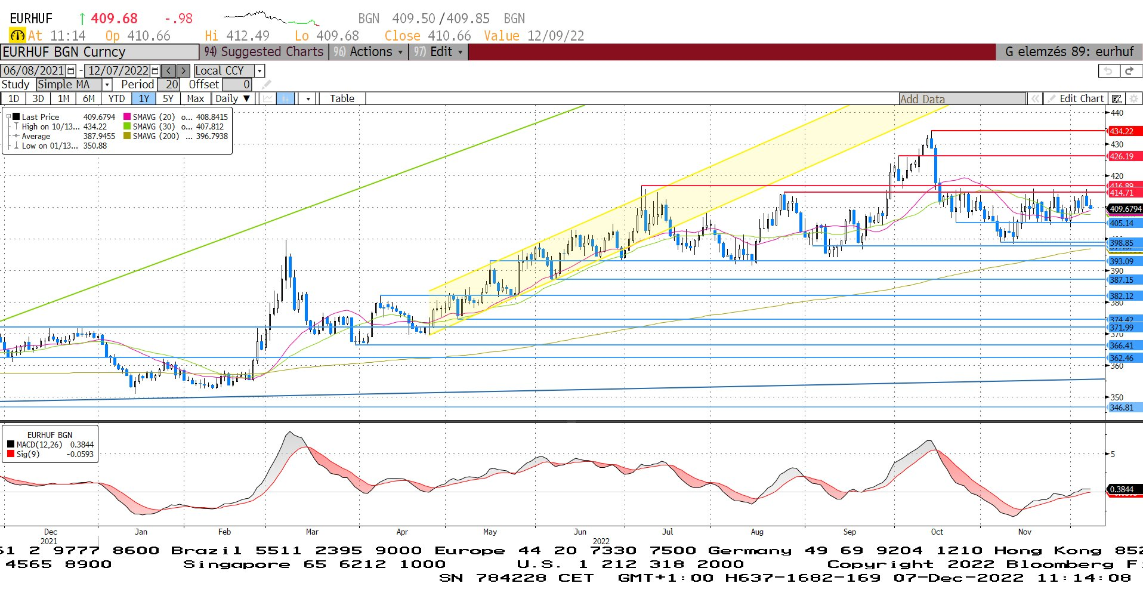
Task: Click the end date field 12/07/2022
Action: [118, 70]
